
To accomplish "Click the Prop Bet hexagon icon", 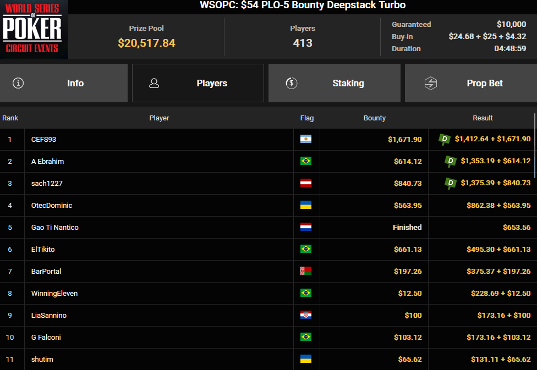I will pos(430,83).
